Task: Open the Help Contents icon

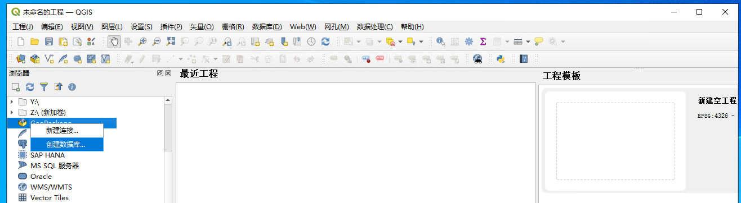Action: pyautogui.click(x=524, y=58)
